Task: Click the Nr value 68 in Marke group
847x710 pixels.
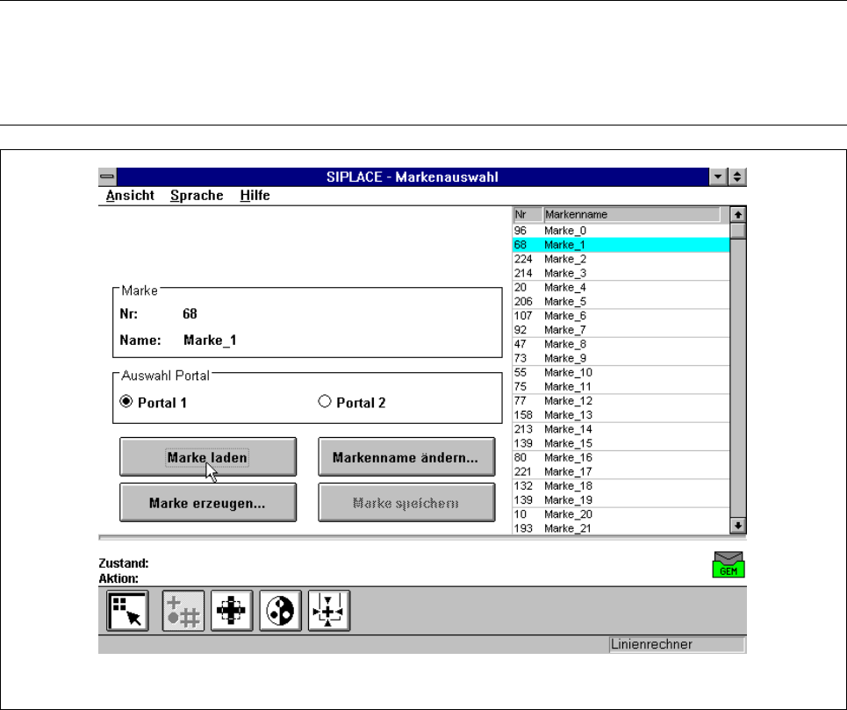Action: click(x=190, y=313)
